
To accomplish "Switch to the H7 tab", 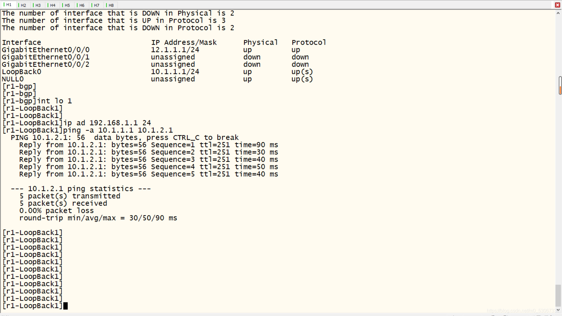I will point(96,5).
